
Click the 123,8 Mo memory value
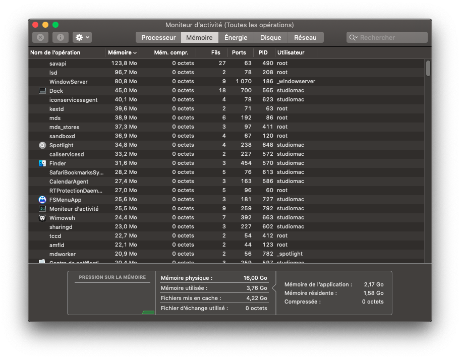click(124, 64)
